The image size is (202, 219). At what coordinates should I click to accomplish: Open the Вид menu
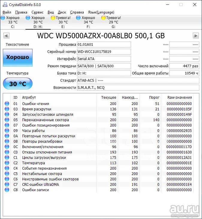point(50,12)
